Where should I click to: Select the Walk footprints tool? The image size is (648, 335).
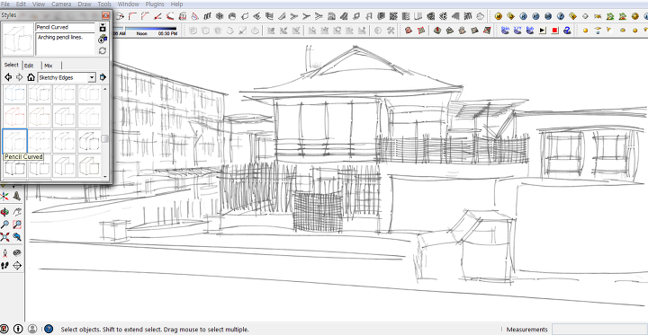4,265
